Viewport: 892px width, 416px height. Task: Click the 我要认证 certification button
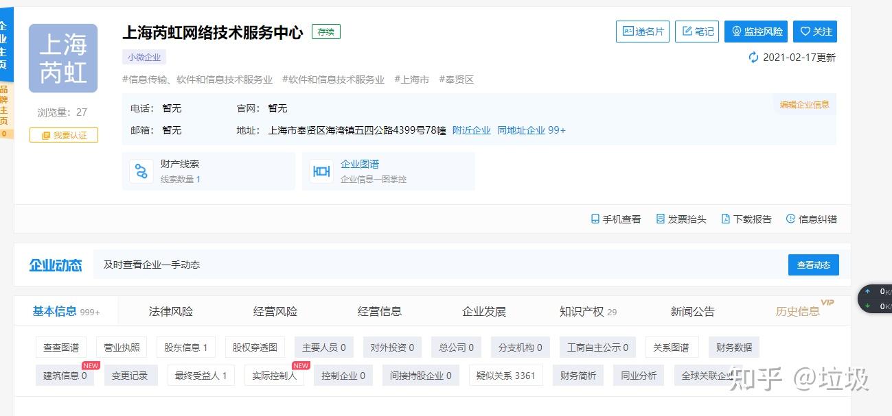coord(64,135)
